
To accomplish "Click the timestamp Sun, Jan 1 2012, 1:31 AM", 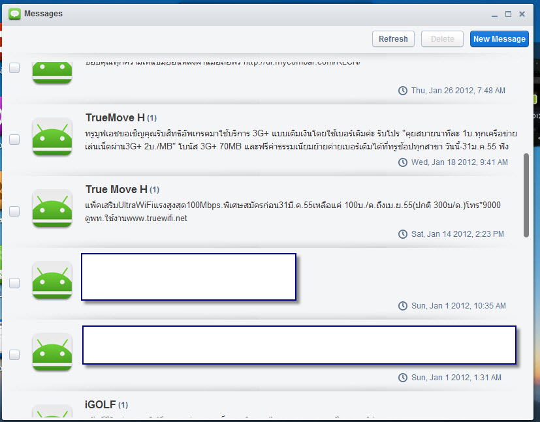I will click(x=456, y=378).
